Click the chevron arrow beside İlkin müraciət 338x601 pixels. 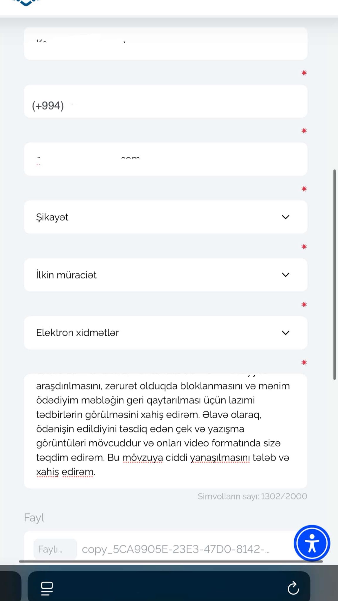click(x=285, y=275)
